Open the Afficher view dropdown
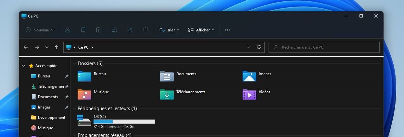The height and width of the screenshot is (137, 404). (201, 30)
